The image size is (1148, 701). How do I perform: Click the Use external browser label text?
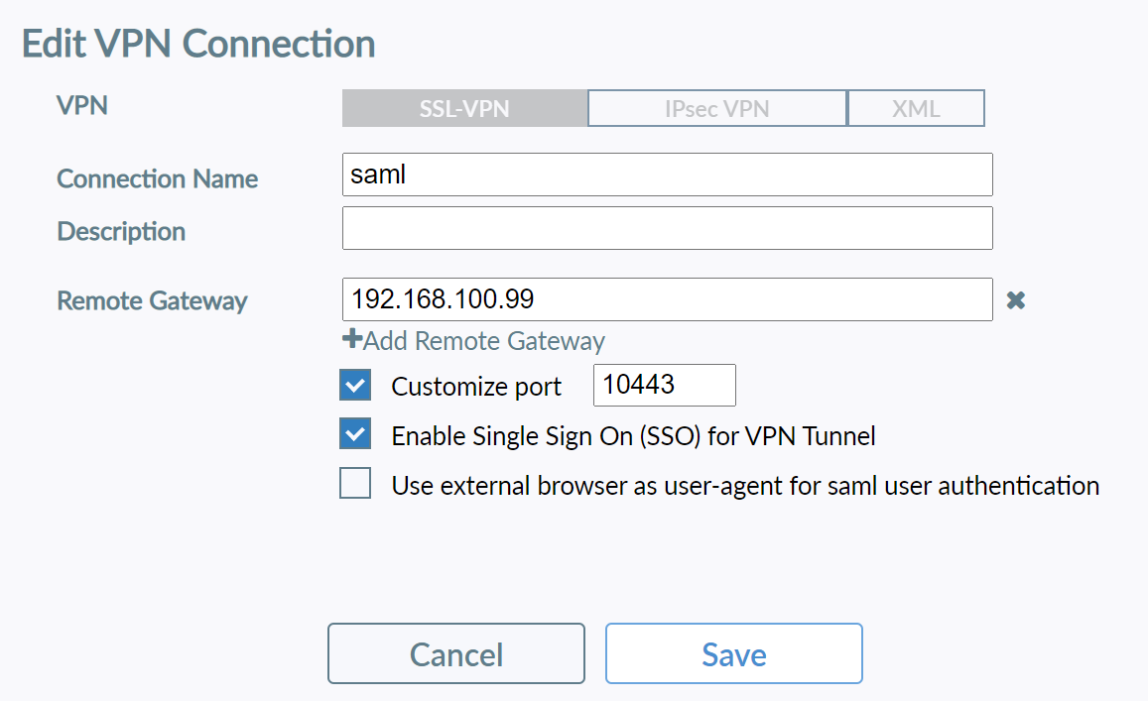tap(745, 486)
